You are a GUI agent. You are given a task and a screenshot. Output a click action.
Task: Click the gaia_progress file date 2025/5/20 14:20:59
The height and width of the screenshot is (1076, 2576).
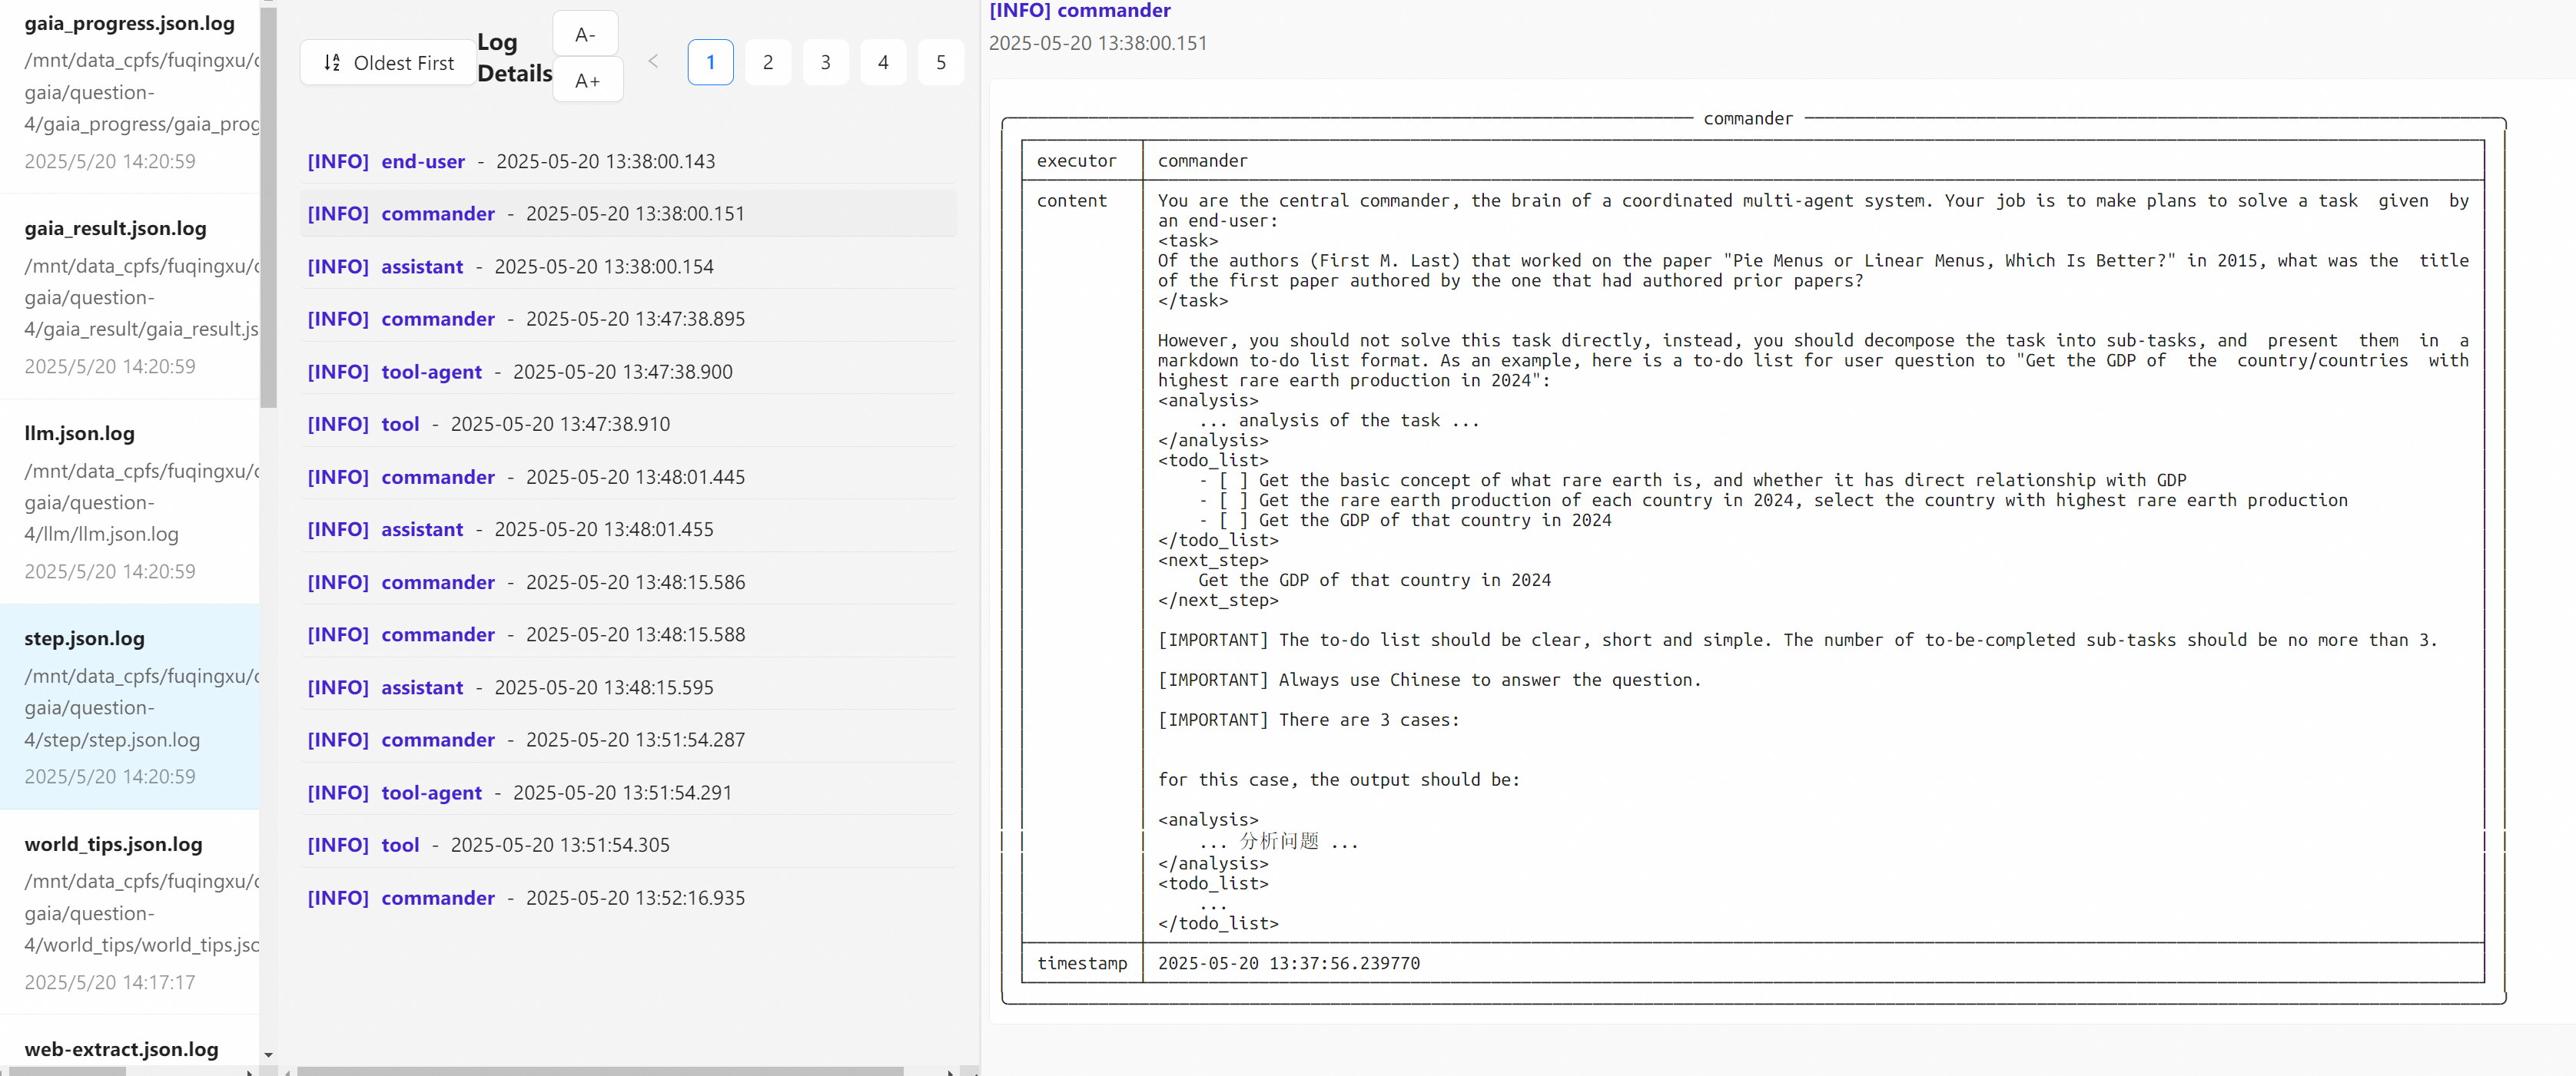[110, 162]
